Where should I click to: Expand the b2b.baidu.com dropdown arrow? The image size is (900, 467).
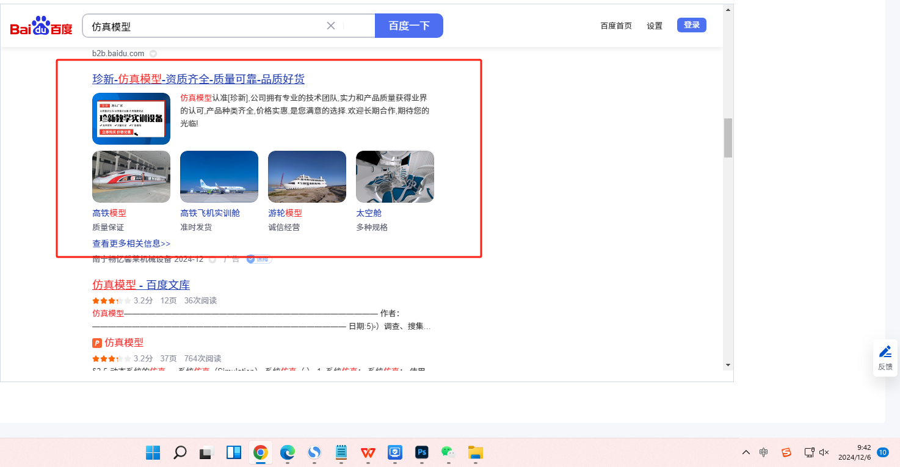click(153, 54)
